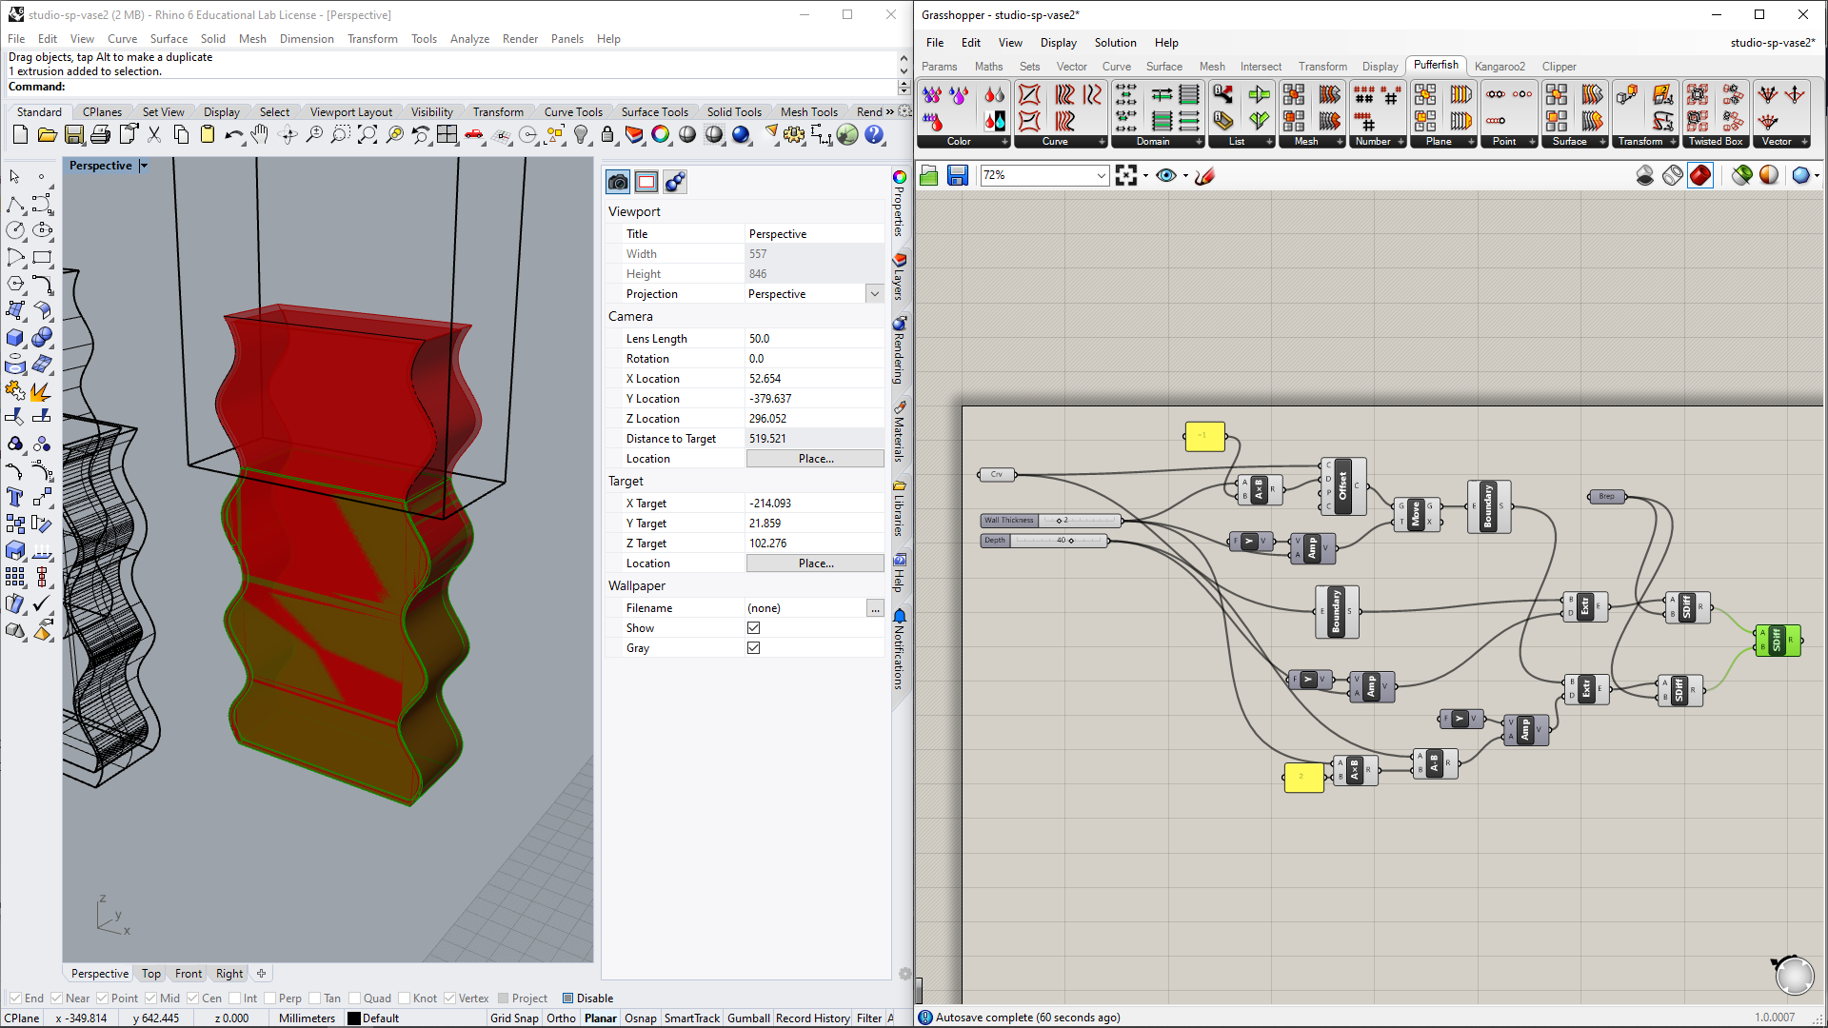Click the Lens Length input field in Camera
1828x1028 pixels.
click(810, 338)
